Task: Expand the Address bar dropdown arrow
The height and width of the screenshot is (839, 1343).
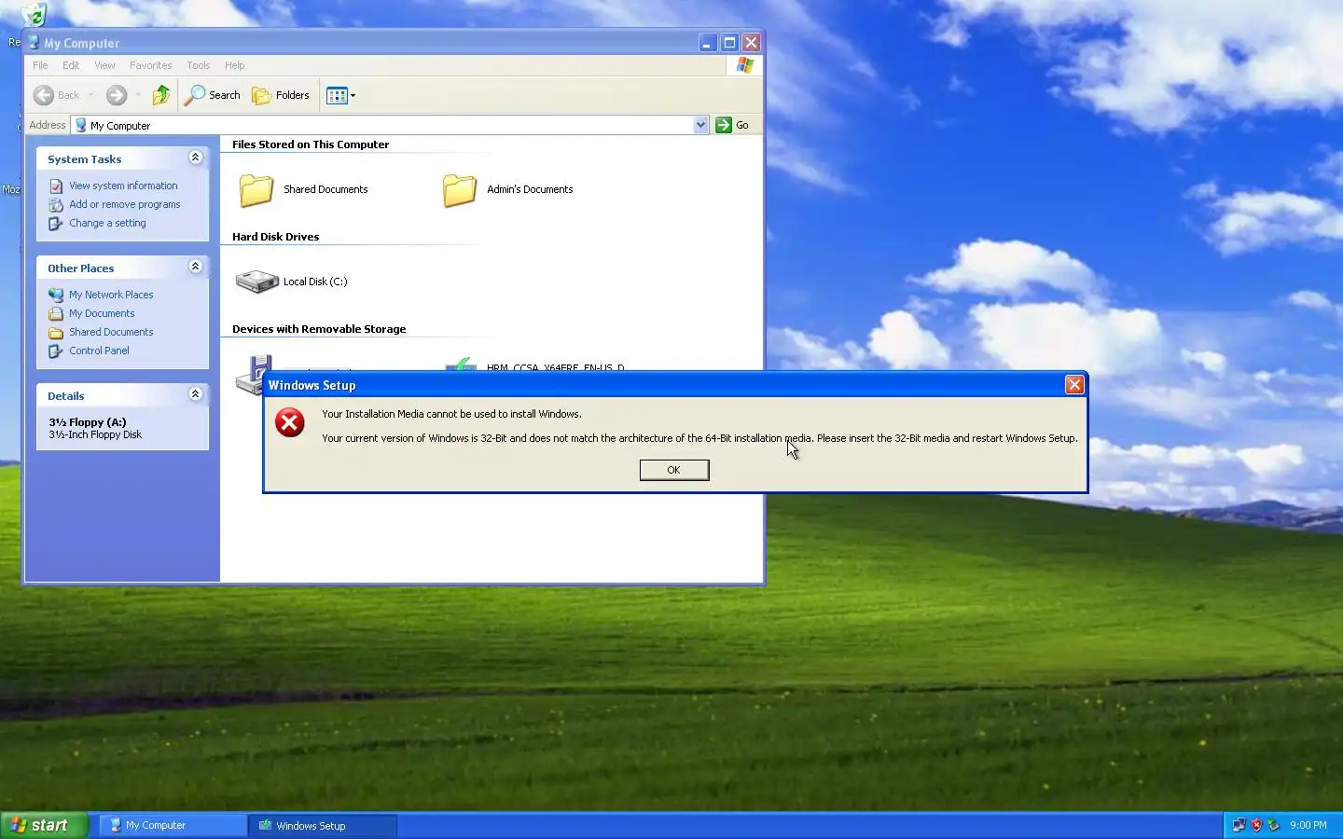Action: 700,125
